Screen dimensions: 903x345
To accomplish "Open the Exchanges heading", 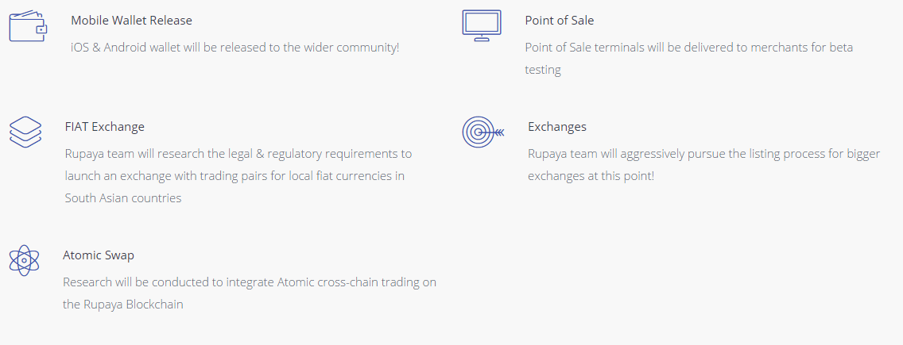I will 556,127.
